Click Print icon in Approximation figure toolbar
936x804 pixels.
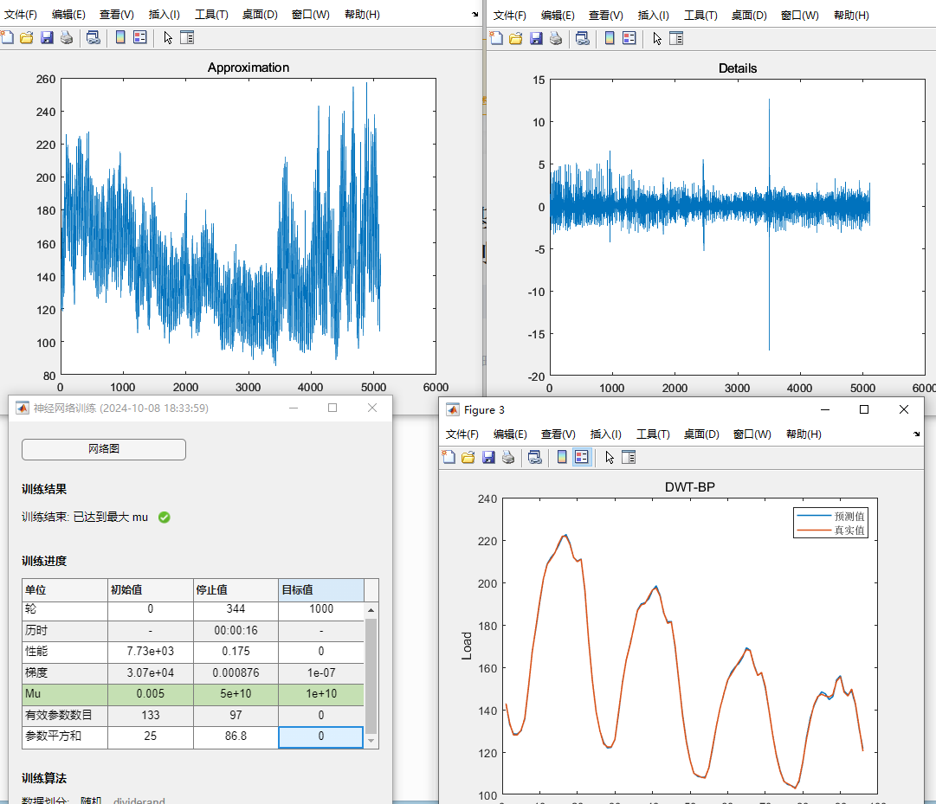(x=67, y=37)
